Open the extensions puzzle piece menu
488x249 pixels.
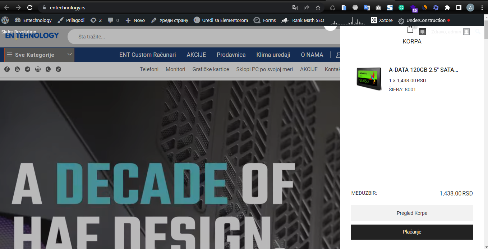point(447,8)
